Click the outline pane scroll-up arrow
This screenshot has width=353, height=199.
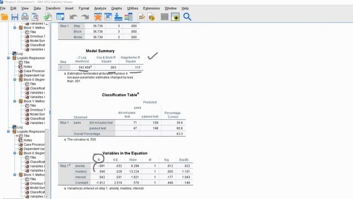pyautogui.click(x=46, y=24)
